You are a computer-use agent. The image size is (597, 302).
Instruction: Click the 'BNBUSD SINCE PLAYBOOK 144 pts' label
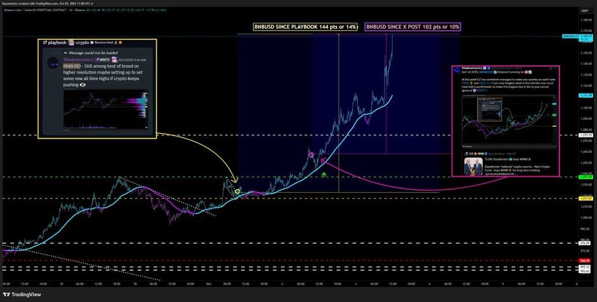pos(305,27)
